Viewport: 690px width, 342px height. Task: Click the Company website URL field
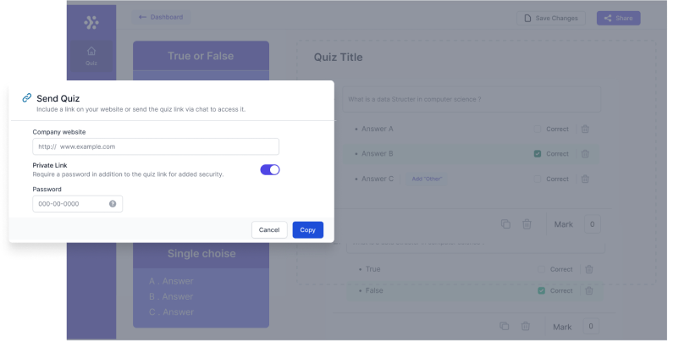156,146
